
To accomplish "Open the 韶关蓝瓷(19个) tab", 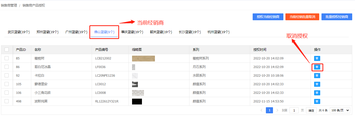I will point(161,32).
